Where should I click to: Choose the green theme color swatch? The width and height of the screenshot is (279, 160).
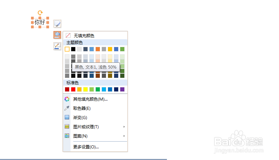pyautogui.click(x=122, y=49)
